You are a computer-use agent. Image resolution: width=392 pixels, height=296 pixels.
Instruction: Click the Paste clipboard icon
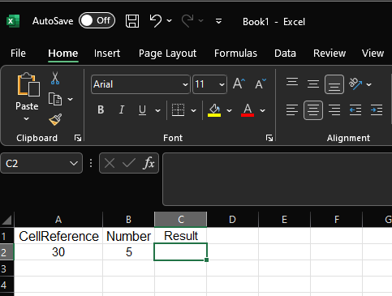coord(28,84)
